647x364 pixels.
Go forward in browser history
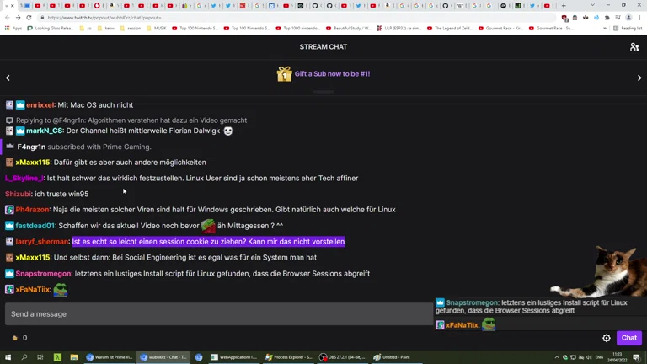(19, 18)
